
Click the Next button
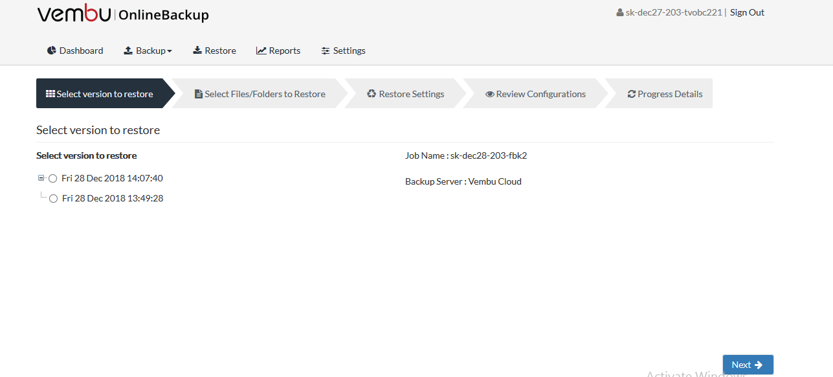pos(748,365)
